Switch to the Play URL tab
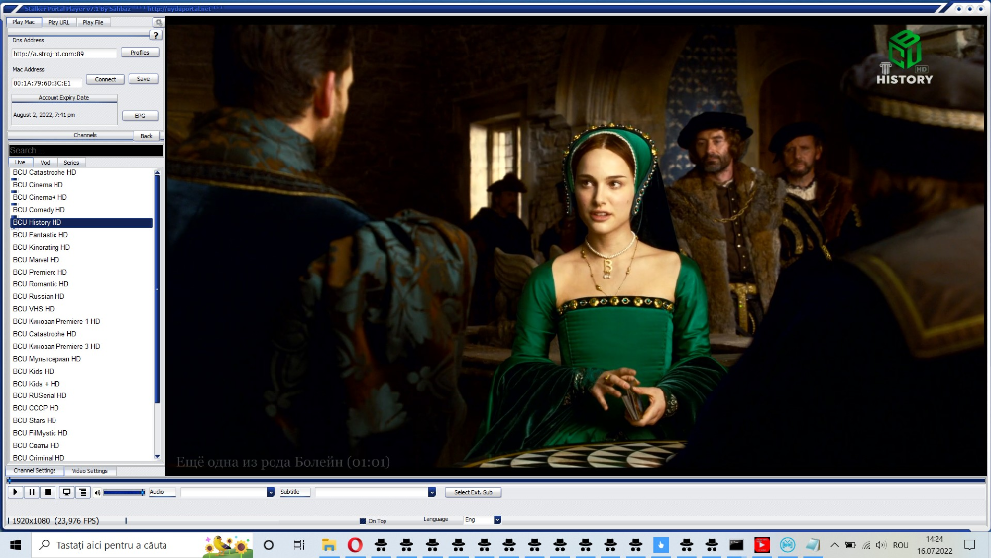 tap(58, 22)
